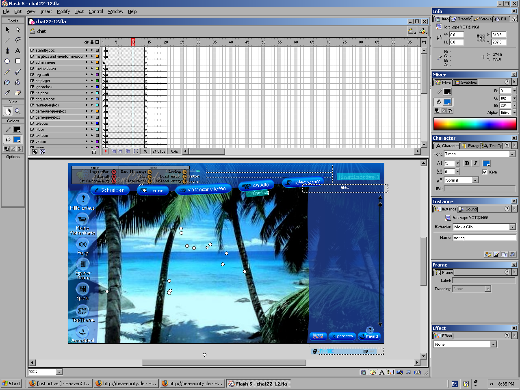The height and width of the screenshot is (390, 520).
Task: Switch to the Stroke tab
Action: [483, 19]
